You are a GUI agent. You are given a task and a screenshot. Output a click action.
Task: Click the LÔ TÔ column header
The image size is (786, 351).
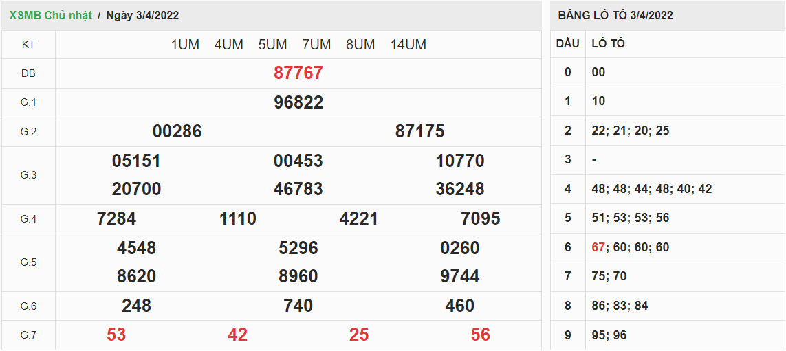coord(608,43)
